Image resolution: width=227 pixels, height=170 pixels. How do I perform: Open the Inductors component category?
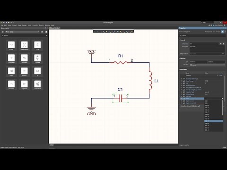pyautogui.click(x=11, y=85)
